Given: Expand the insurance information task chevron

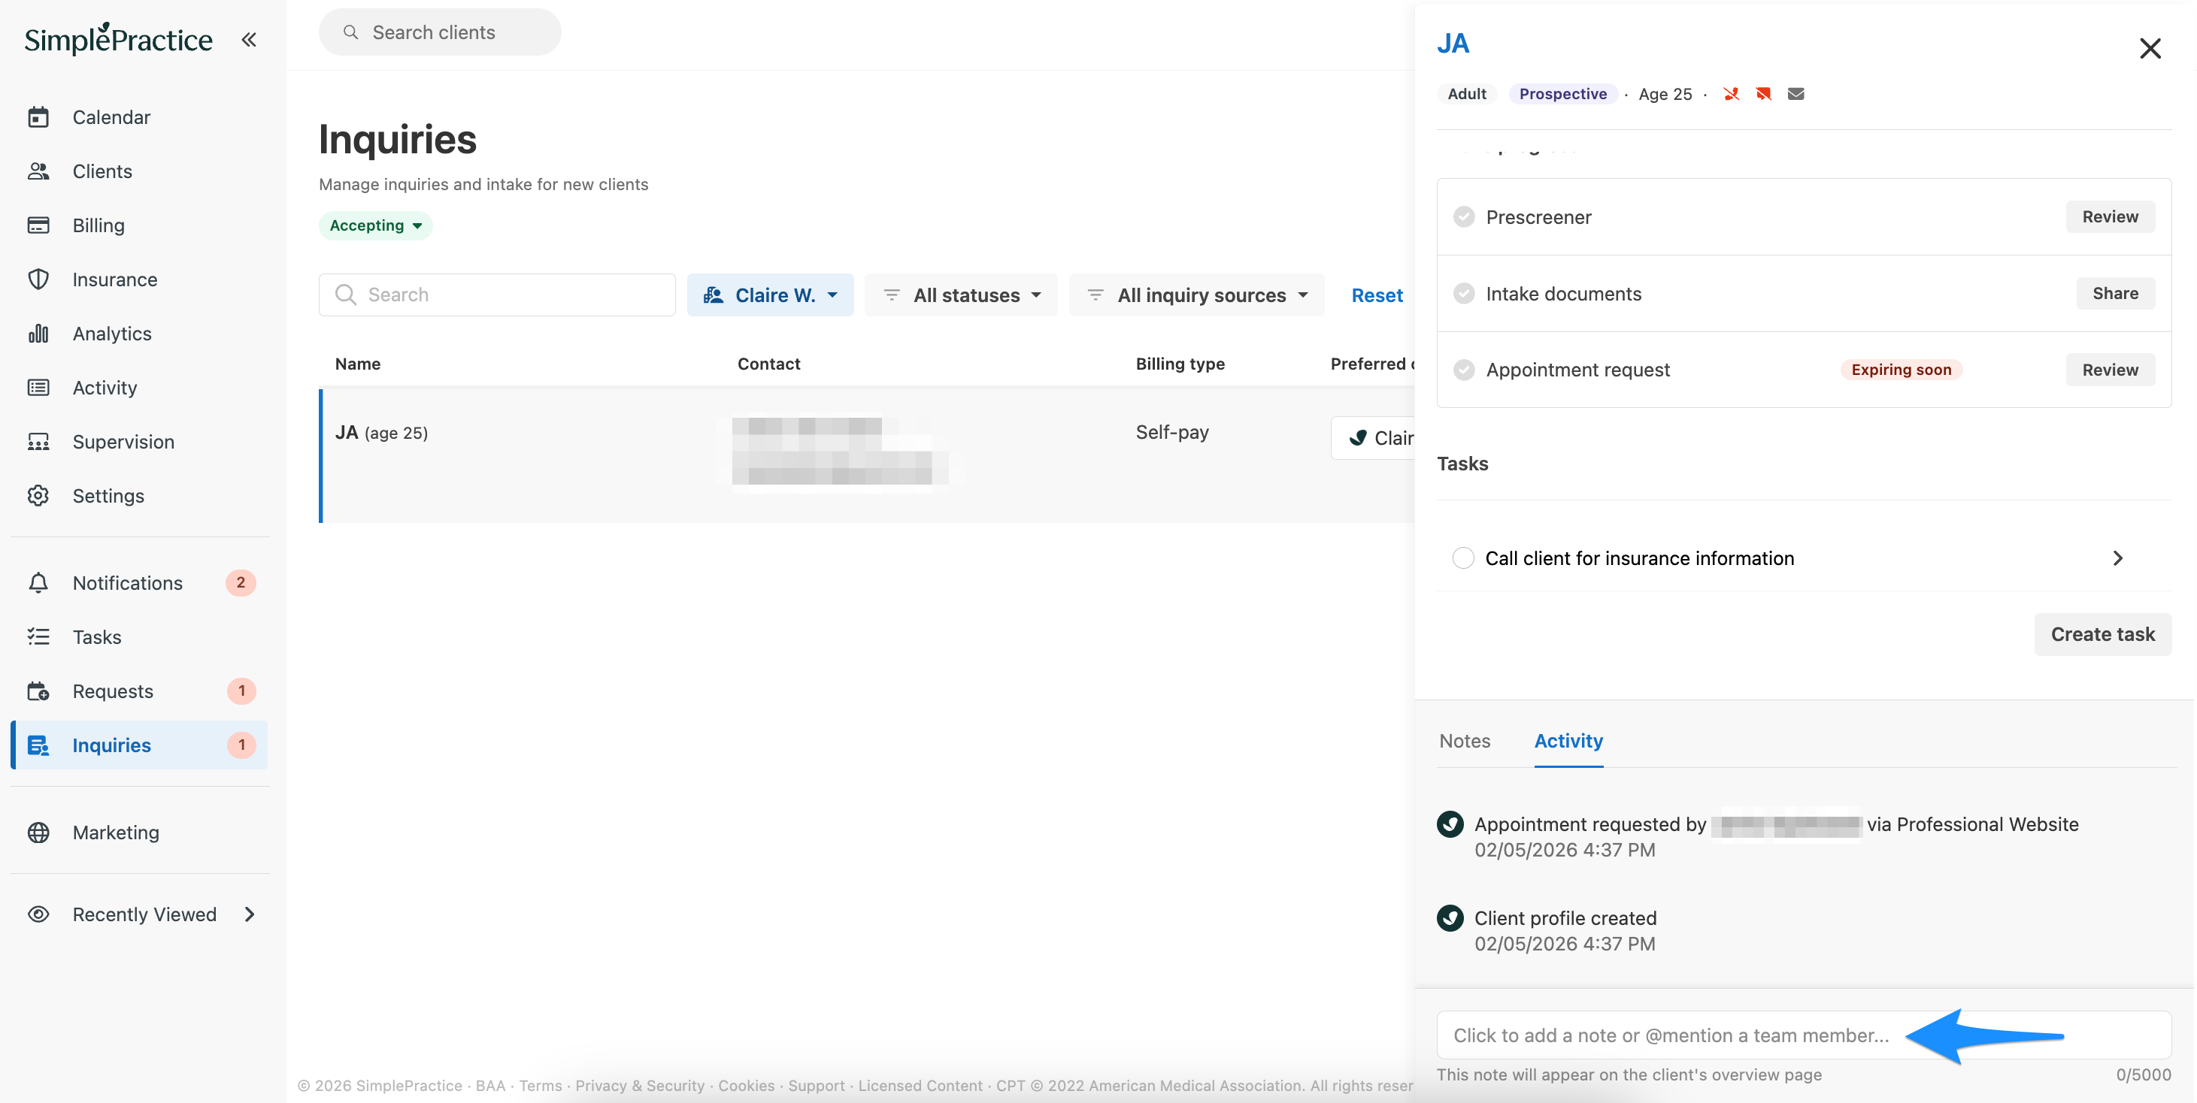Looking at the screenshot, I should pos(2118,558).
